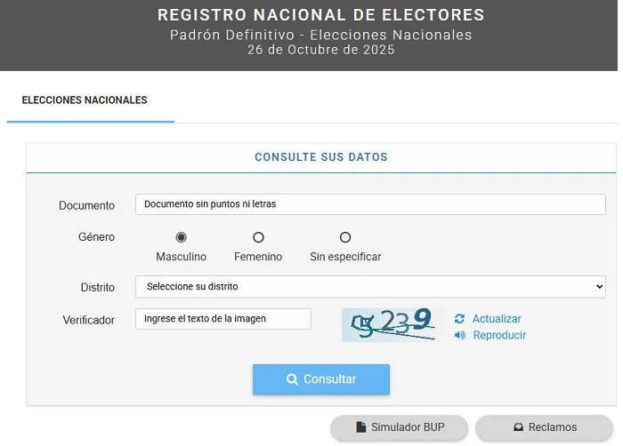Focus the Verificador captcha text field

[x=223, y=319]
